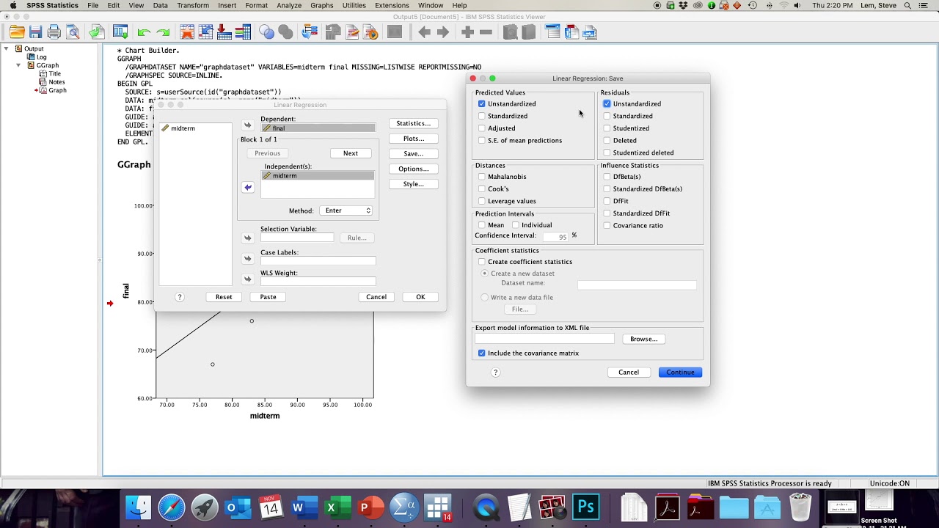Open the Utilities menu
The image size is (939, 528).
click(354, 5)
